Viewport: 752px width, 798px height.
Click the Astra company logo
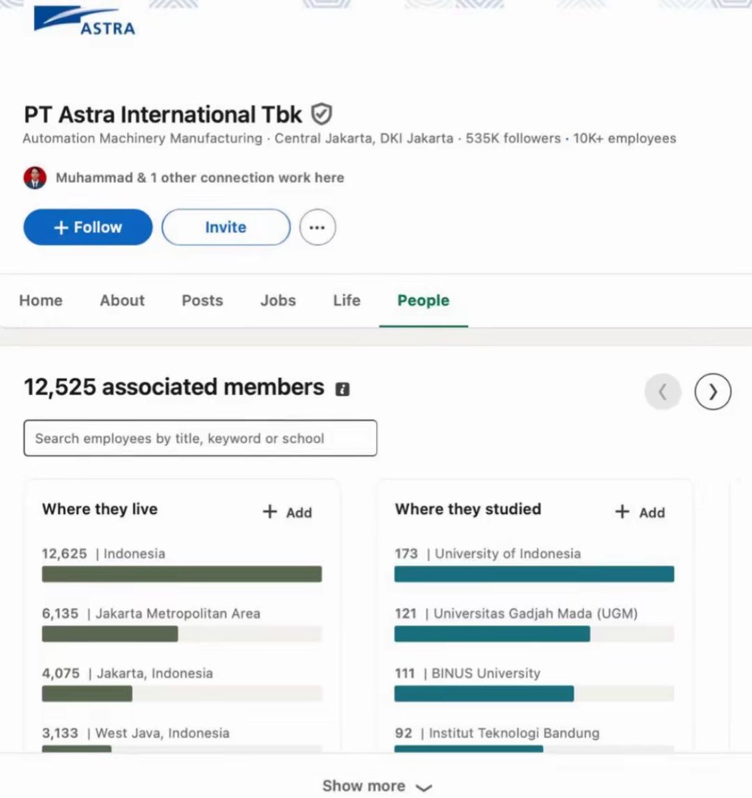pos(84,21)
